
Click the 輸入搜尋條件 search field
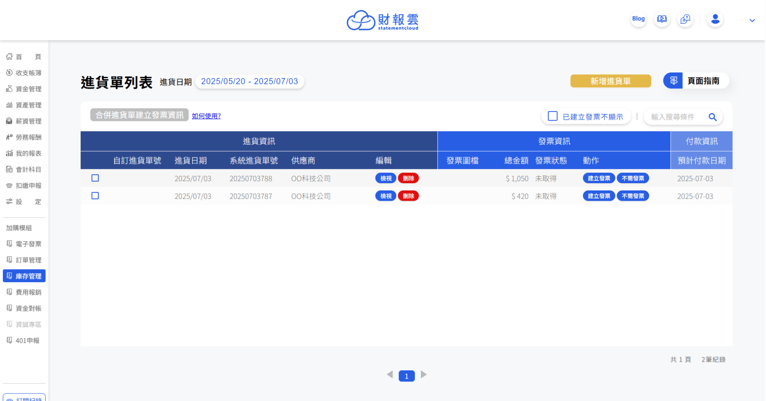coord(675,117)
